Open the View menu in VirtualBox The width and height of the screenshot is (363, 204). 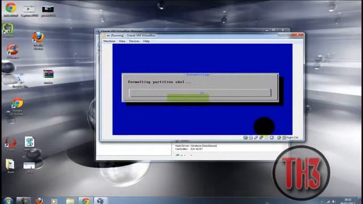pyautogui.click(x=122, y=41)
